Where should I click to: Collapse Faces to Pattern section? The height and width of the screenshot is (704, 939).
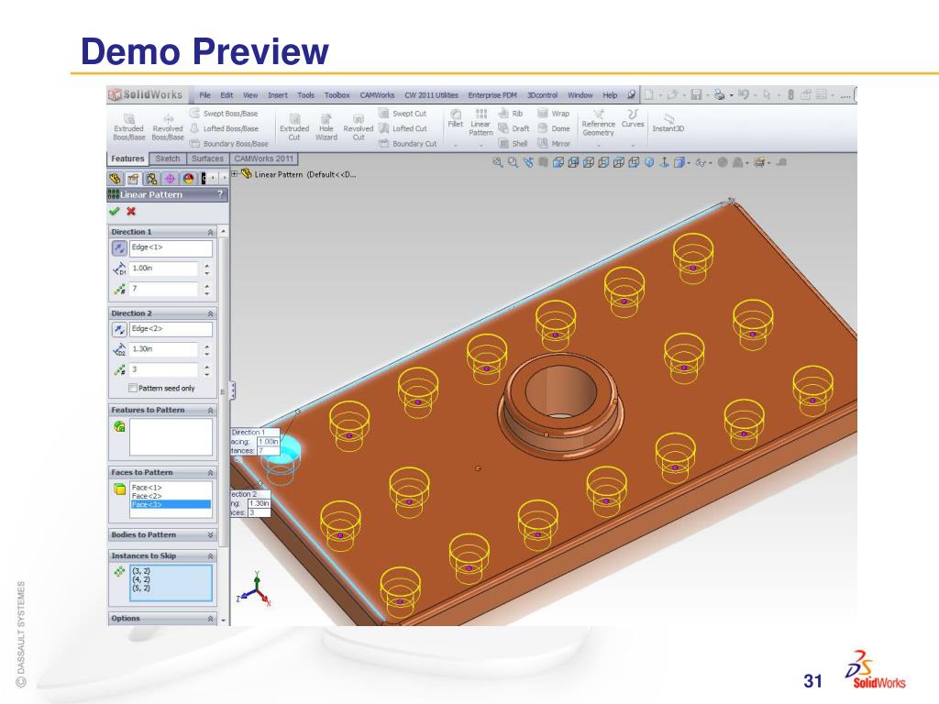pos(210,473)
